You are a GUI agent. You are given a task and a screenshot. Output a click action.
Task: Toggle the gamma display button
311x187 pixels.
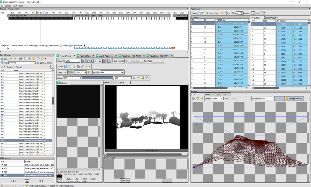point(109,61)
